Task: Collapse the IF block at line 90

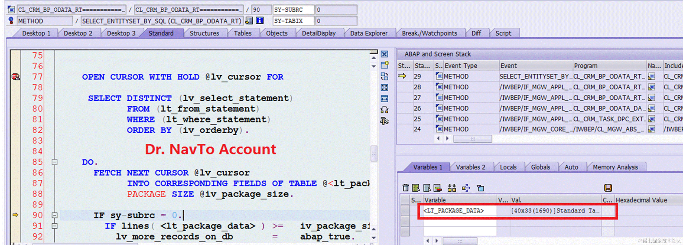Action: [x=54, y=215]
